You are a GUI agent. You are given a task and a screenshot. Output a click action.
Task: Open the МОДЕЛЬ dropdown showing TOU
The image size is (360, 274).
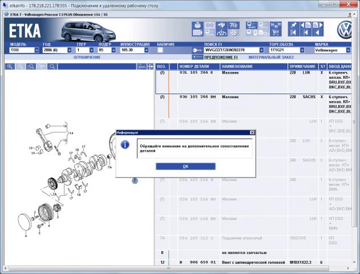point(37,50)
